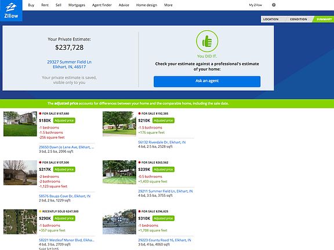Click the green thumbs-up icon
Screen dimensions: 334x250
207,41
